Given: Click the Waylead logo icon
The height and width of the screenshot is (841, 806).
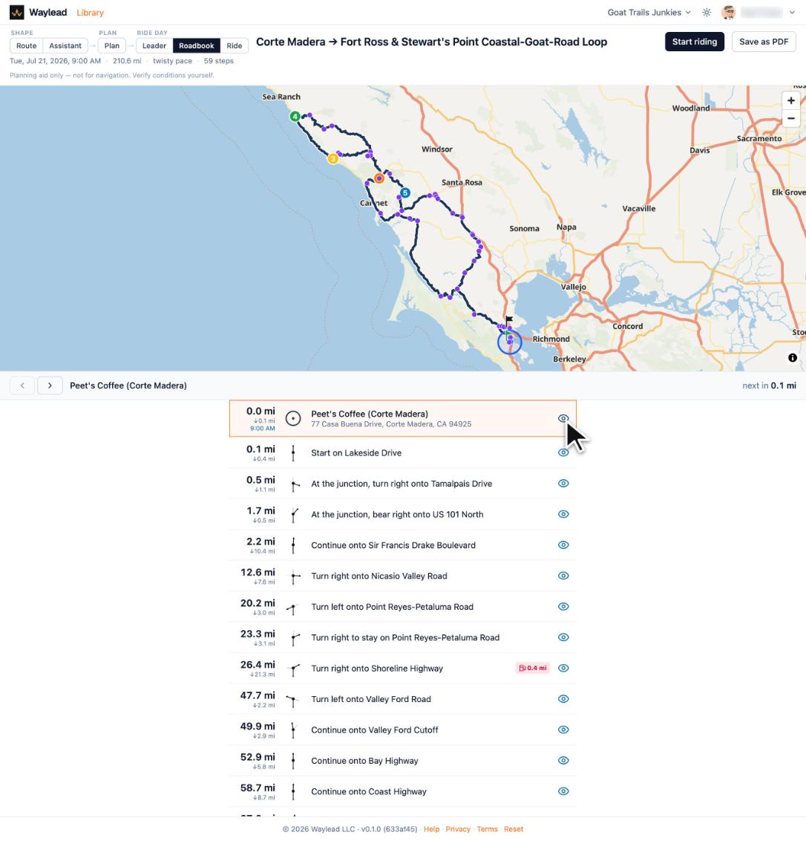Looking at the screenshot, I should 16,13.
